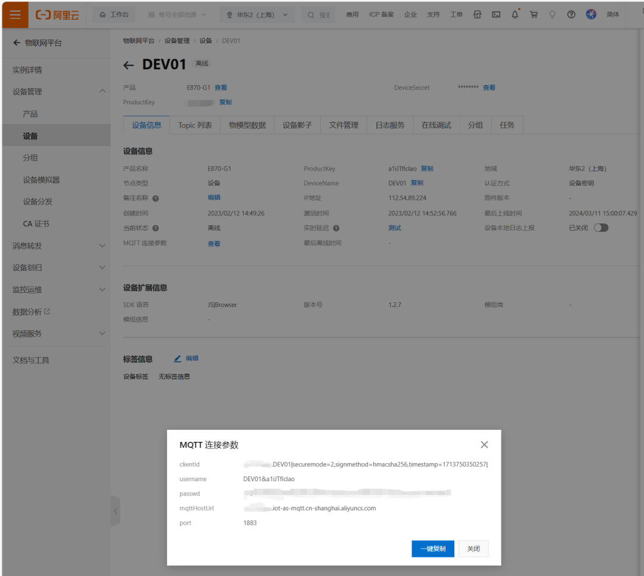Switch to the 设备影子 tab
The width and height of the screenshot is (644, 576).
tap(297, 125)
